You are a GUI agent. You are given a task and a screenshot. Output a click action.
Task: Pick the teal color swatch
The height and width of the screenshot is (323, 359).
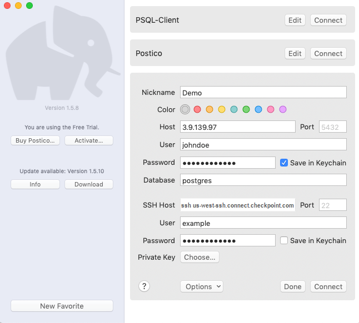tap(234, 109)
